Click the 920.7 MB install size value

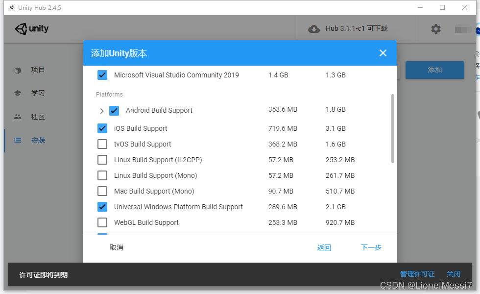tap(340, 222)
